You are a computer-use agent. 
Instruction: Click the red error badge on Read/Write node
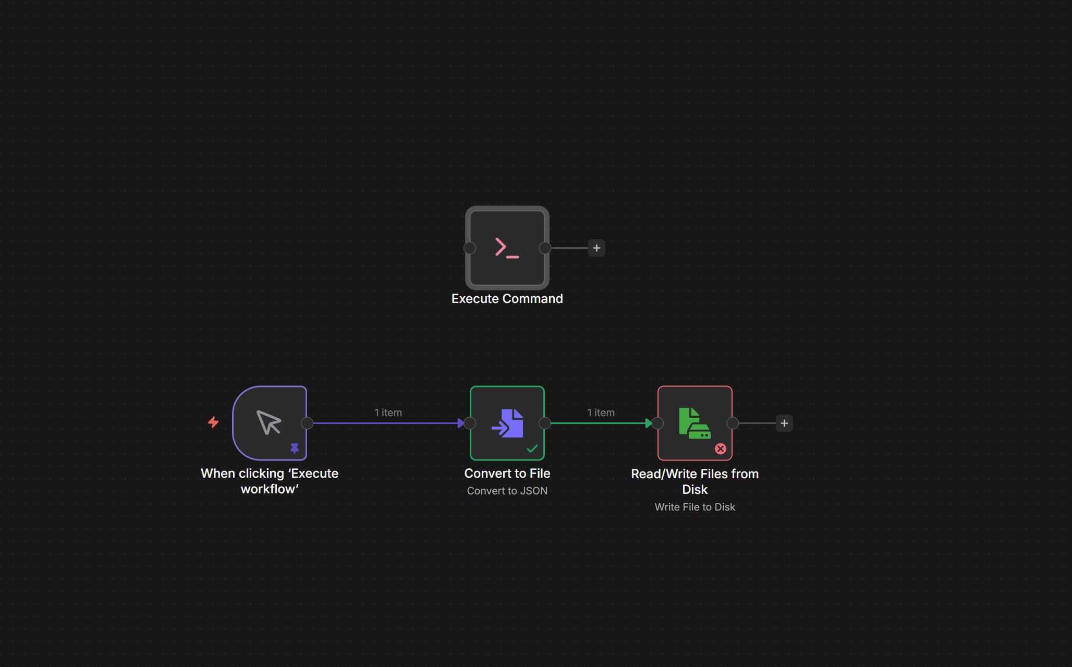point(721,448)
